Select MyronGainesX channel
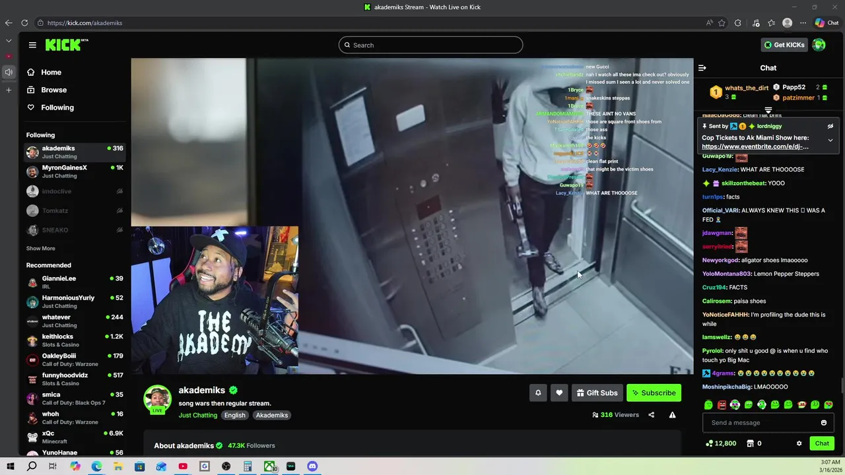Viewport: 845px width, 475px height. (74, 172)
